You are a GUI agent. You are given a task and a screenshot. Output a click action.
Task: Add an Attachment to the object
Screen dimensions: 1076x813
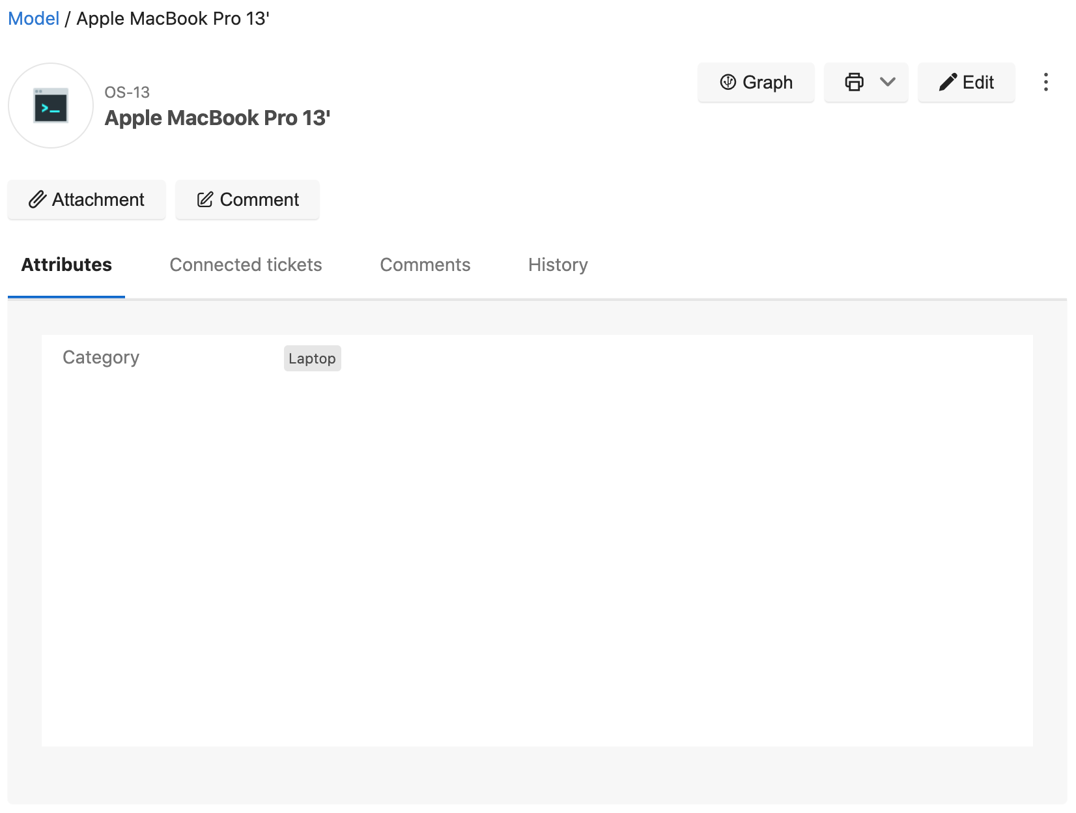coord(87,199)
